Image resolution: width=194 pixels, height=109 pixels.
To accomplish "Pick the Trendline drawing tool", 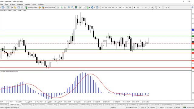I will coord(149,7).
